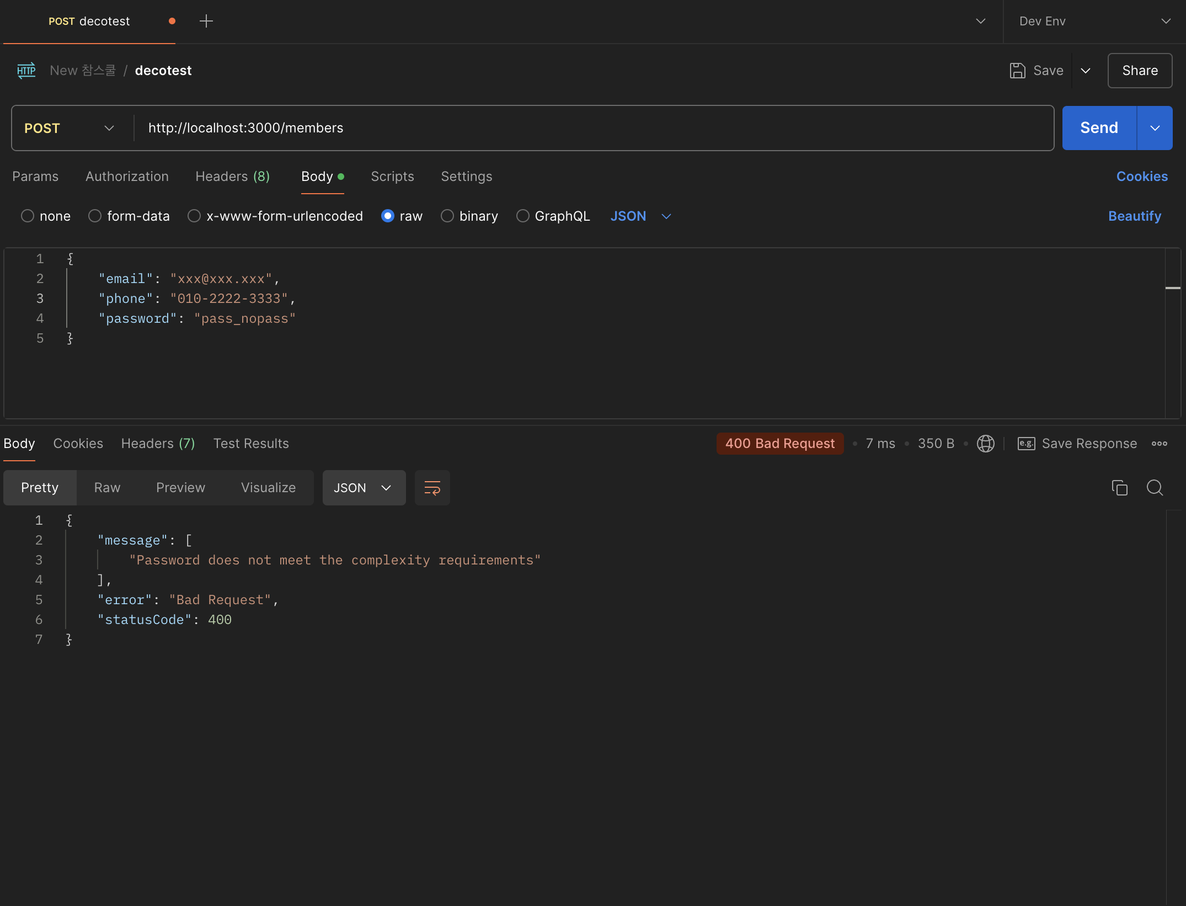Click the request body editor scrollbar marker
1186x906 pixels.
click(1172, 288)
